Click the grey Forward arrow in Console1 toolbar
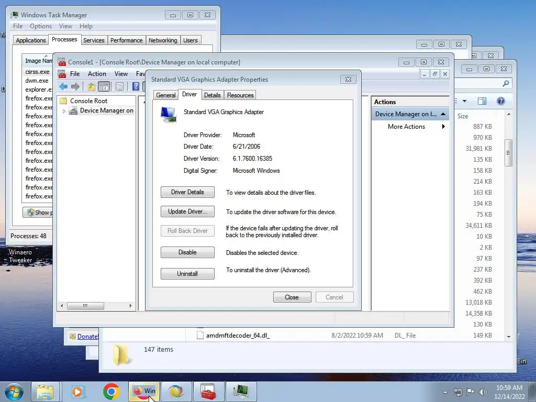The height and width of the screenshot is (402, 536). [x=75, y=86]
